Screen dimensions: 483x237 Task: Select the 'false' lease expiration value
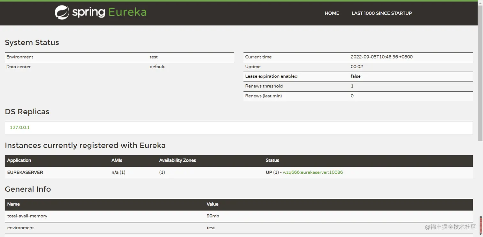coord(356,76)
